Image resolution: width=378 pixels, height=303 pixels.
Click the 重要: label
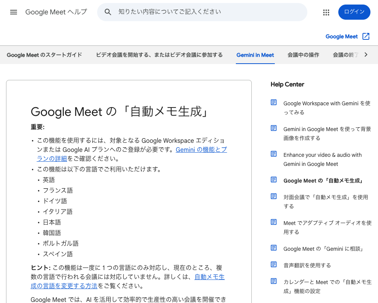[37, 127]
